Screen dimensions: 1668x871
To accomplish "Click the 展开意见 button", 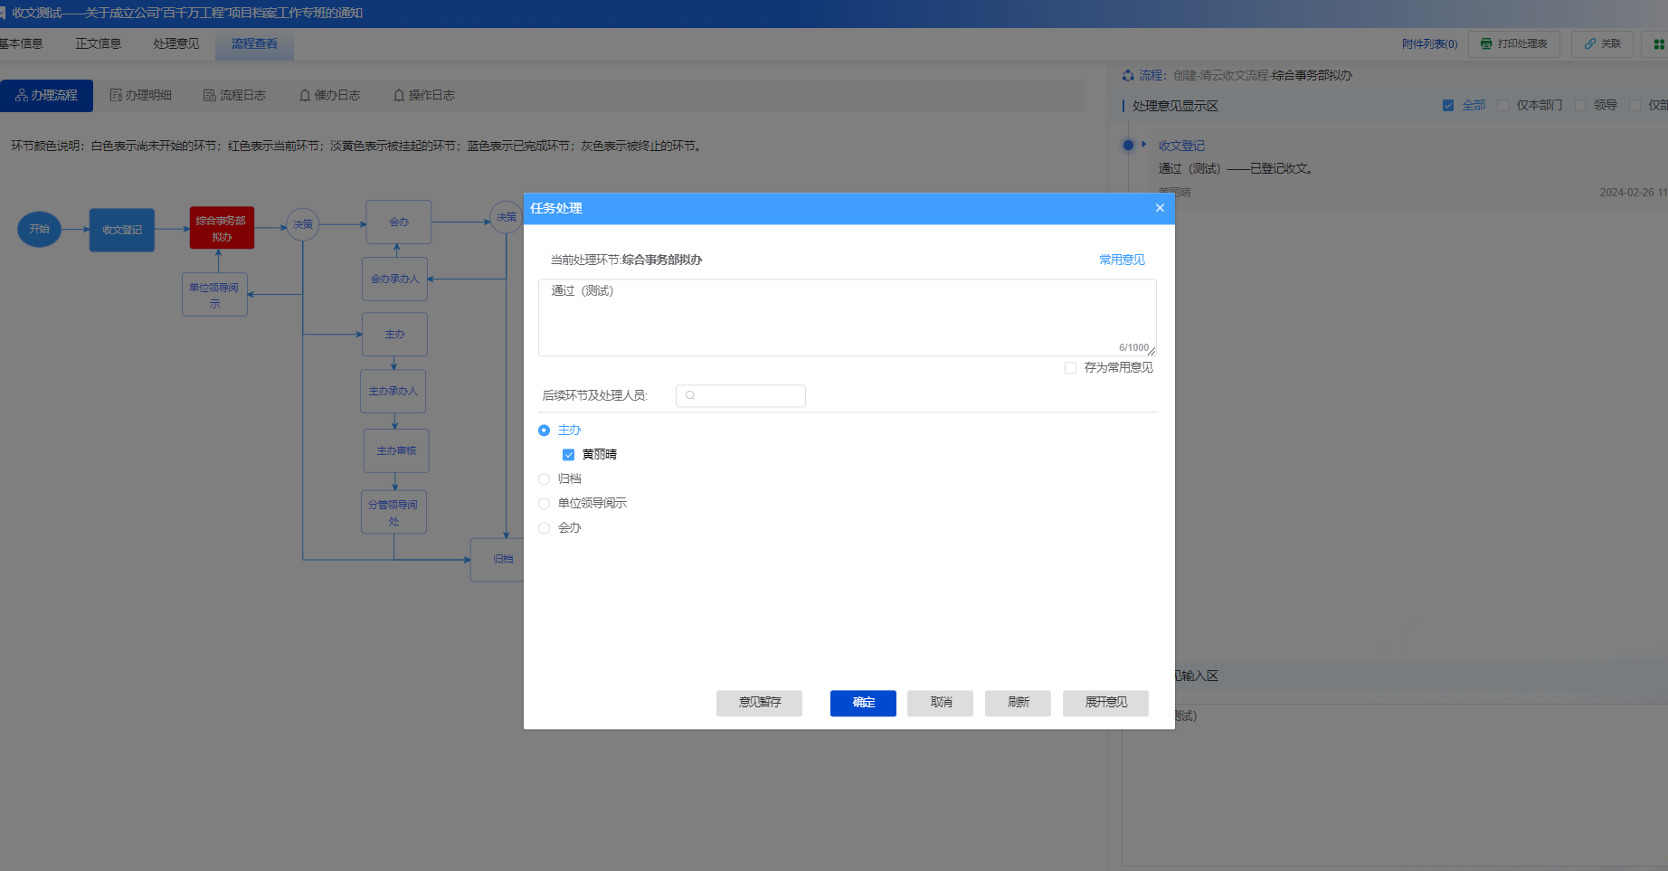I will (x=1105, y=703).
